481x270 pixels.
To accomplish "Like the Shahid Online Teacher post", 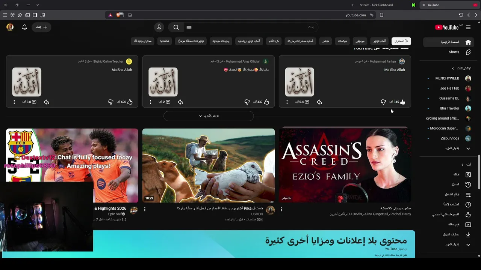I will tap(130, 102).
